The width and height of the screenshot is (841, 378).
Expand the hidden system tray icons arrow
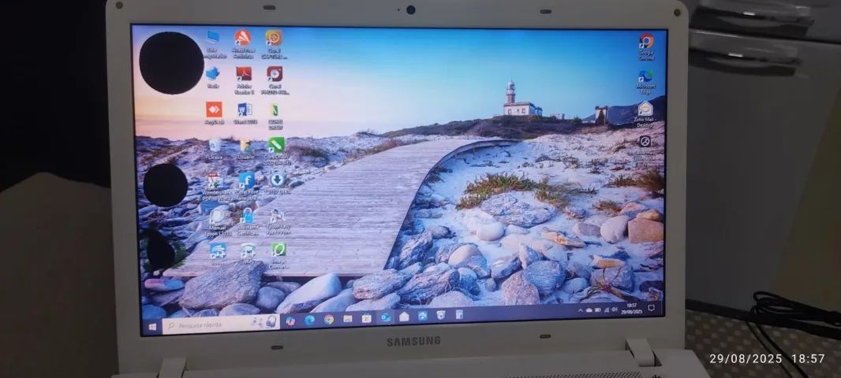click(x=580, y=310)
